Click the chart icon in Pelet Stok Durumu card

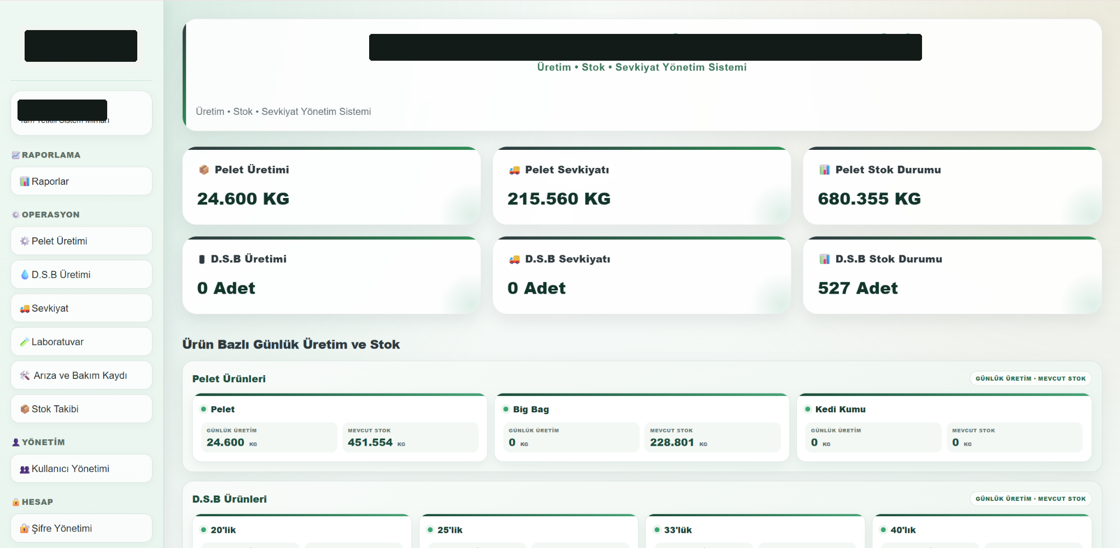[x=825, y=170]
